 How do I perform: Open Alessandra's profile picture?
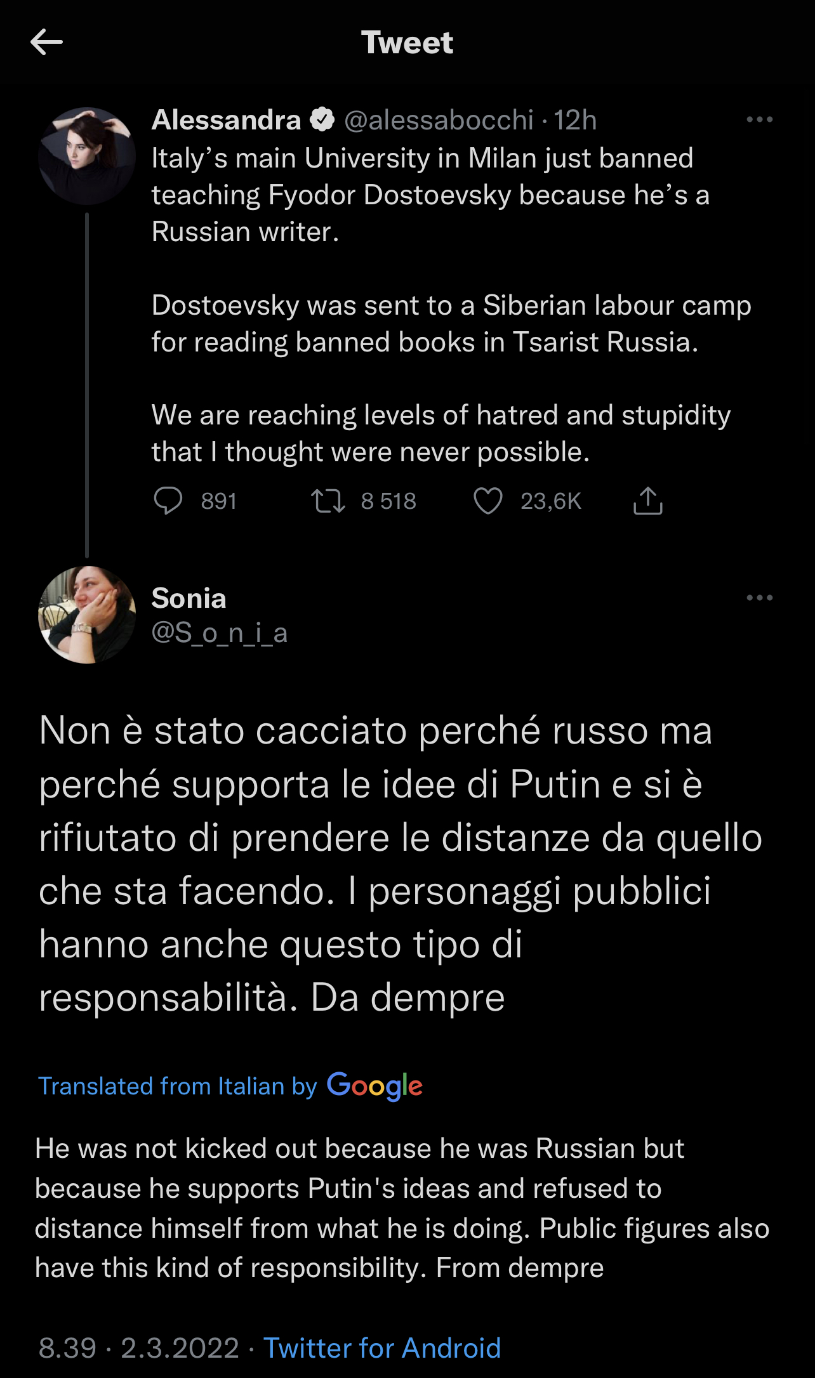click(87, 156)
